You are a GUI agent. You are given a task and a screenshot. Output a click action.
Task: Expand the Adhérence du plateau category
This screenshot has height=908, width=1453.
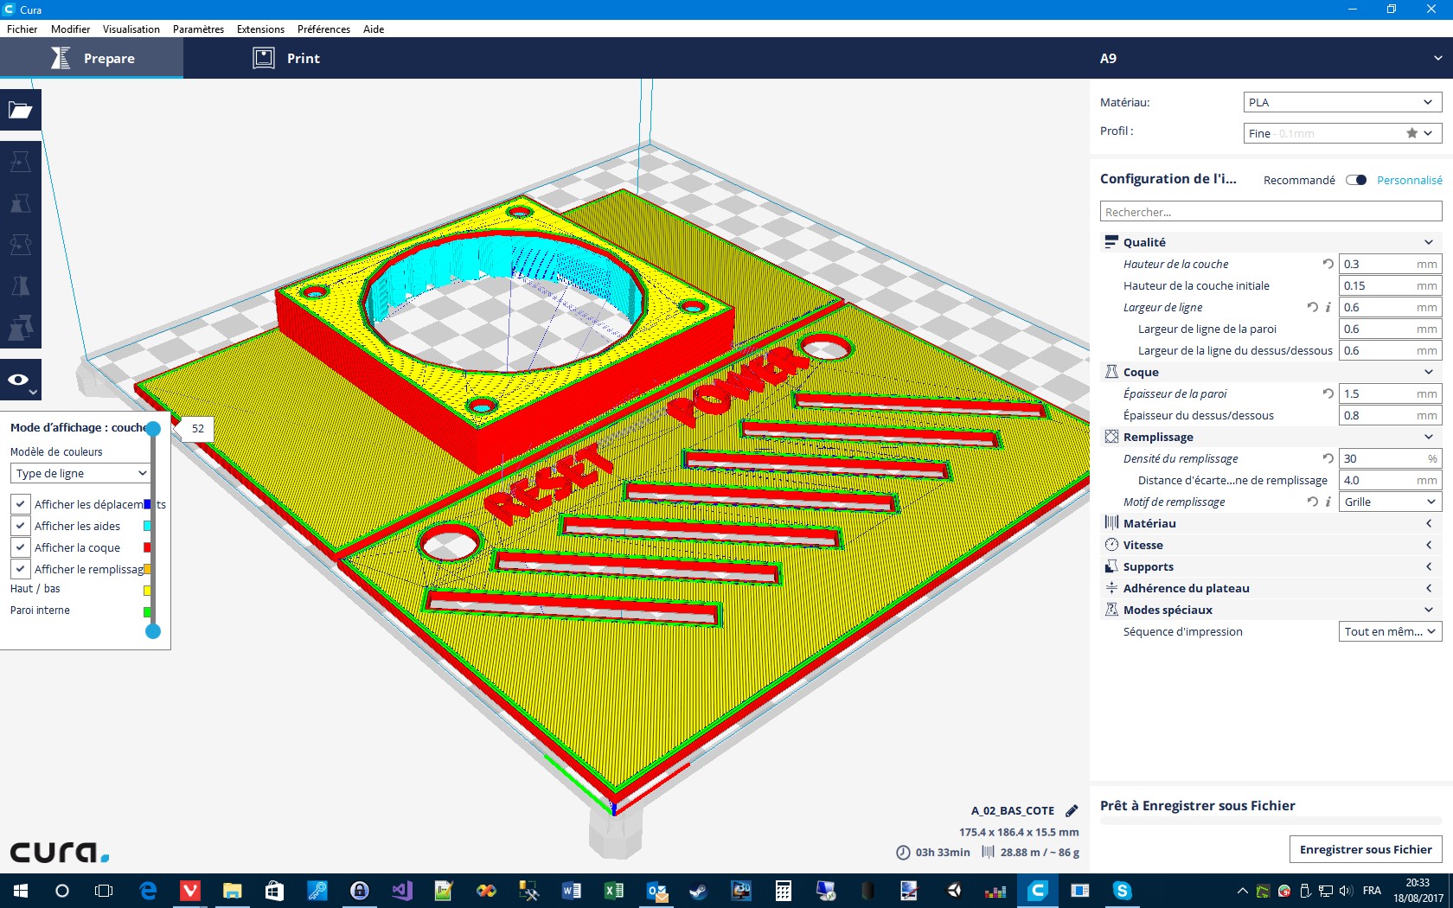click(1271, 588)
